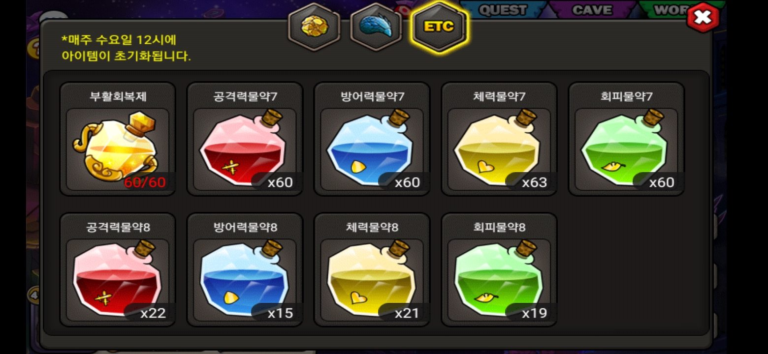The width and height of the screenshot is (768, 354).
Task: Open the CAVE menu
Action: tap(592, 10)
